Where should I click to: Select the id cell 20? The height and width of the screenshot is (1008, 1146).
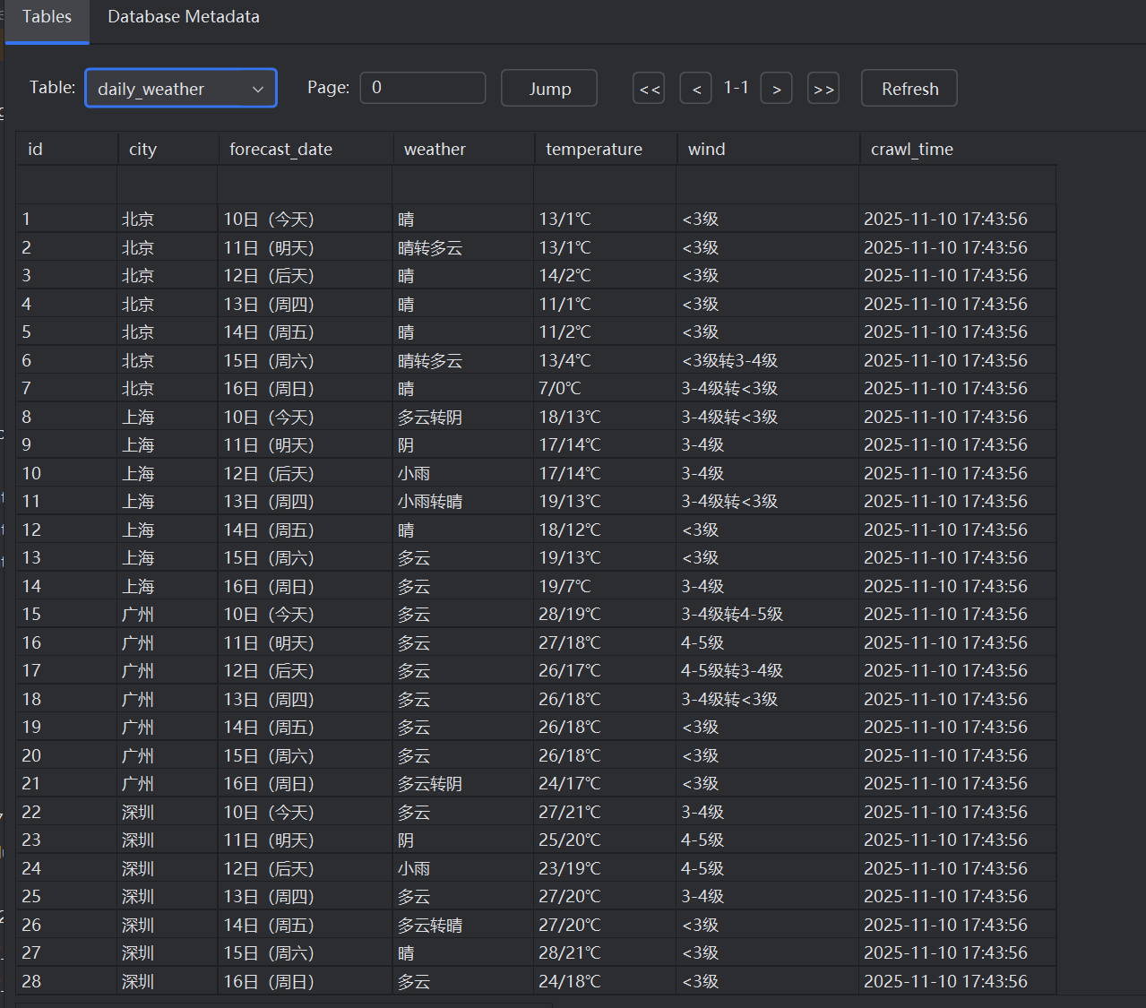click(66, 755)
